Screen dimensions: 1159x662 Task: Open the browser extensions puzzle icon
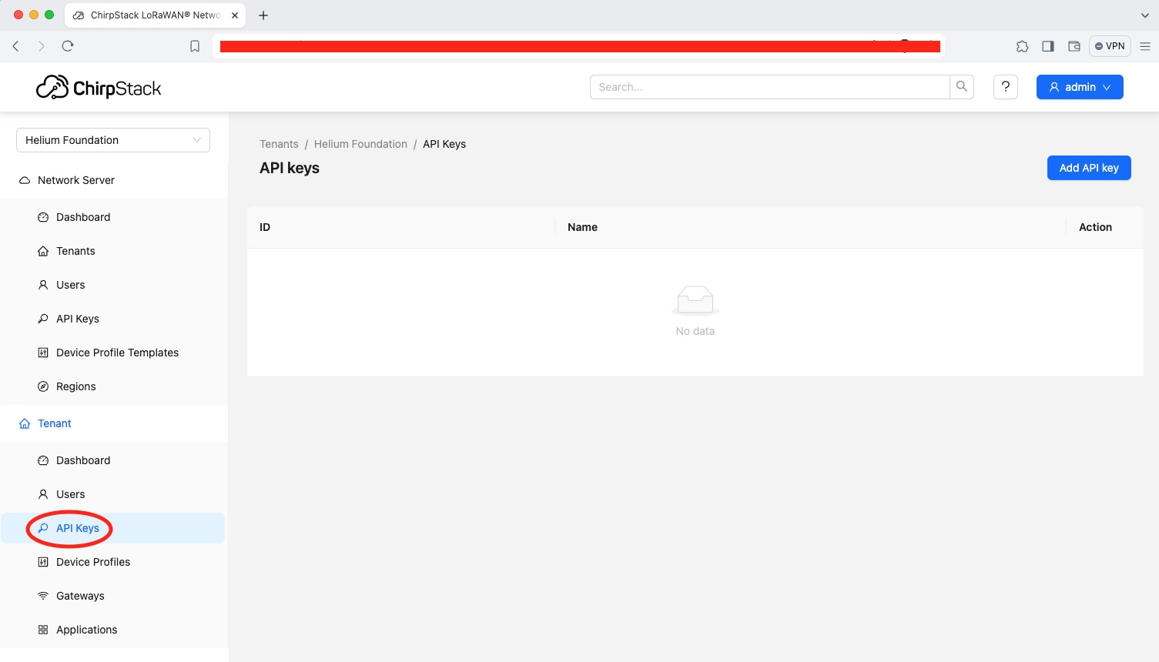click(1022, 46)
